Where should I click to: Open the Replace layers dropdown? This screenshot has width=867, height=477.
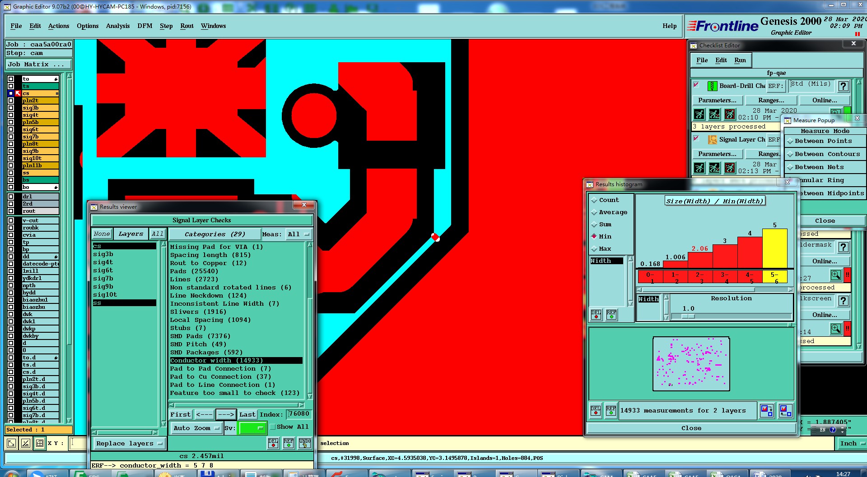[x=129, y=443]
